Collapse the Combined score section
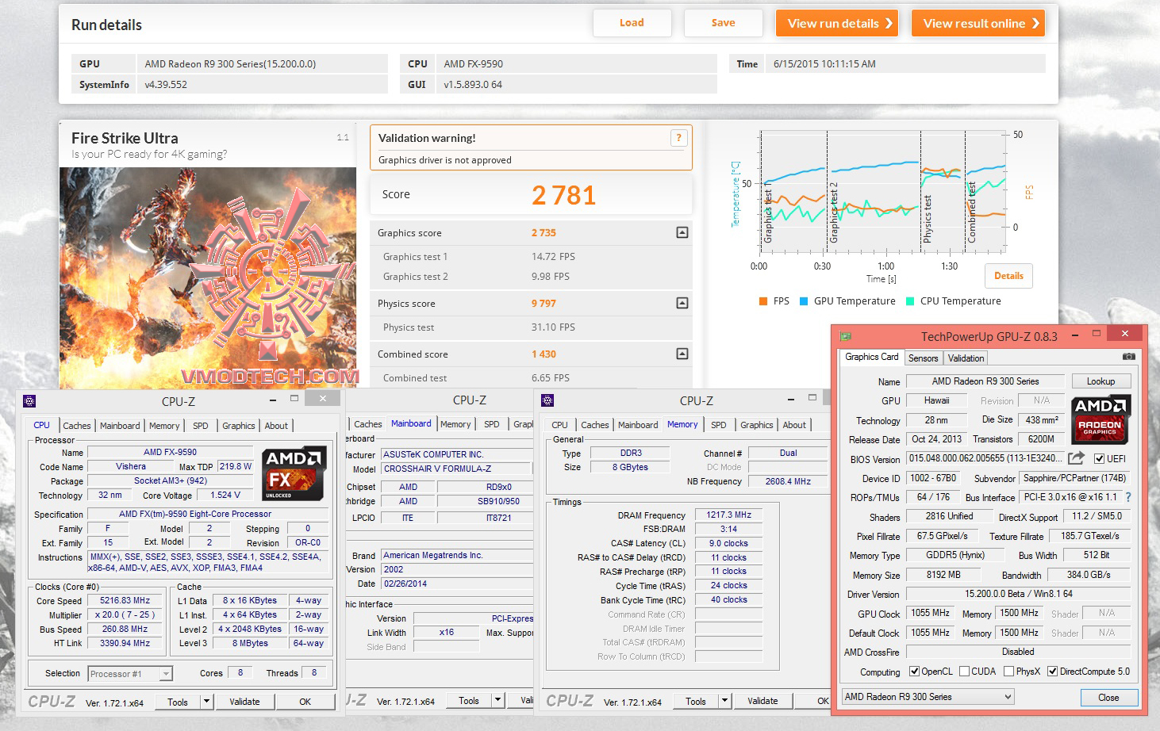Viewport: 1160px width, 731px height. 682,354
